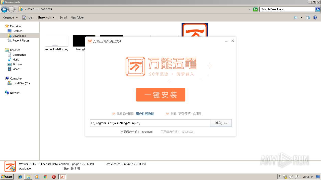Open Opera from taskbar
This screenshot has height=180, width=321.
click(x=54, y=177)
